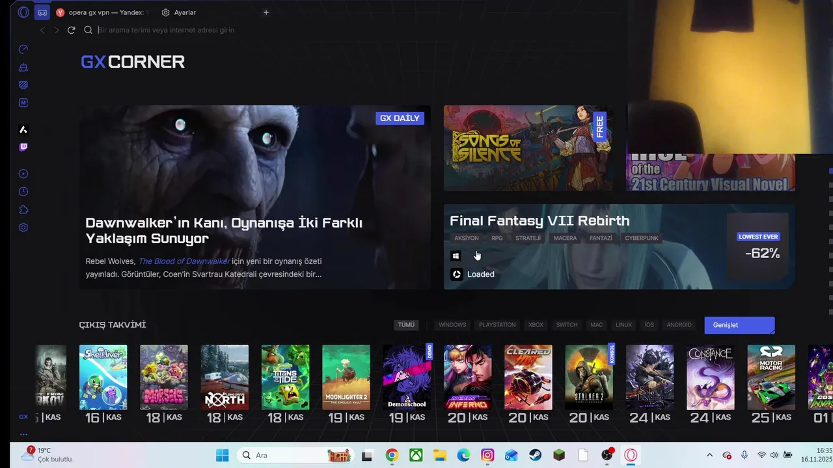Click the -62% discount badge
The width and height of the screenshot is (833, 468).
(x=762, y=253)
